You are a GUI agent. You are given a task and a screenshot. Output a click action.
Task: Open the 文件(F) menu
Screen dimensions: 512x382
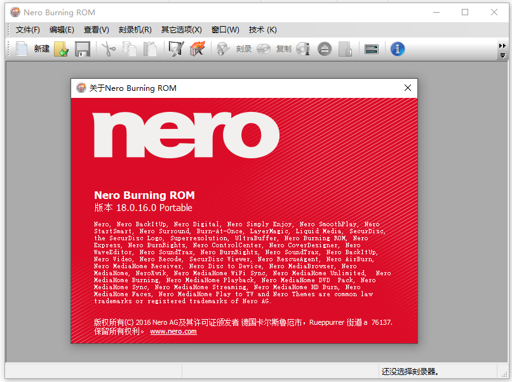tap(28, 30)
